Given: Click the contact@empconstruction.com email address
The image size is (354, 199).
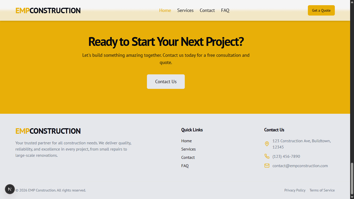Looking at the screenshot, I should coord(300,166).
